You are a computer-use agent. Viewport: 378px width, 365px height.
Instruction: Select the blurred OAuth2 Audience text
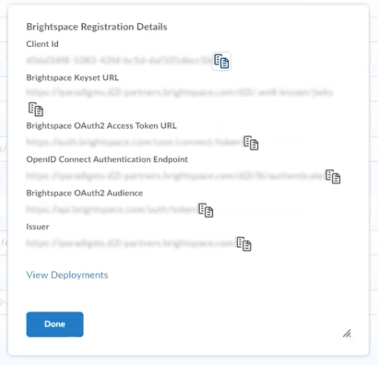click(x=112, y=209)
